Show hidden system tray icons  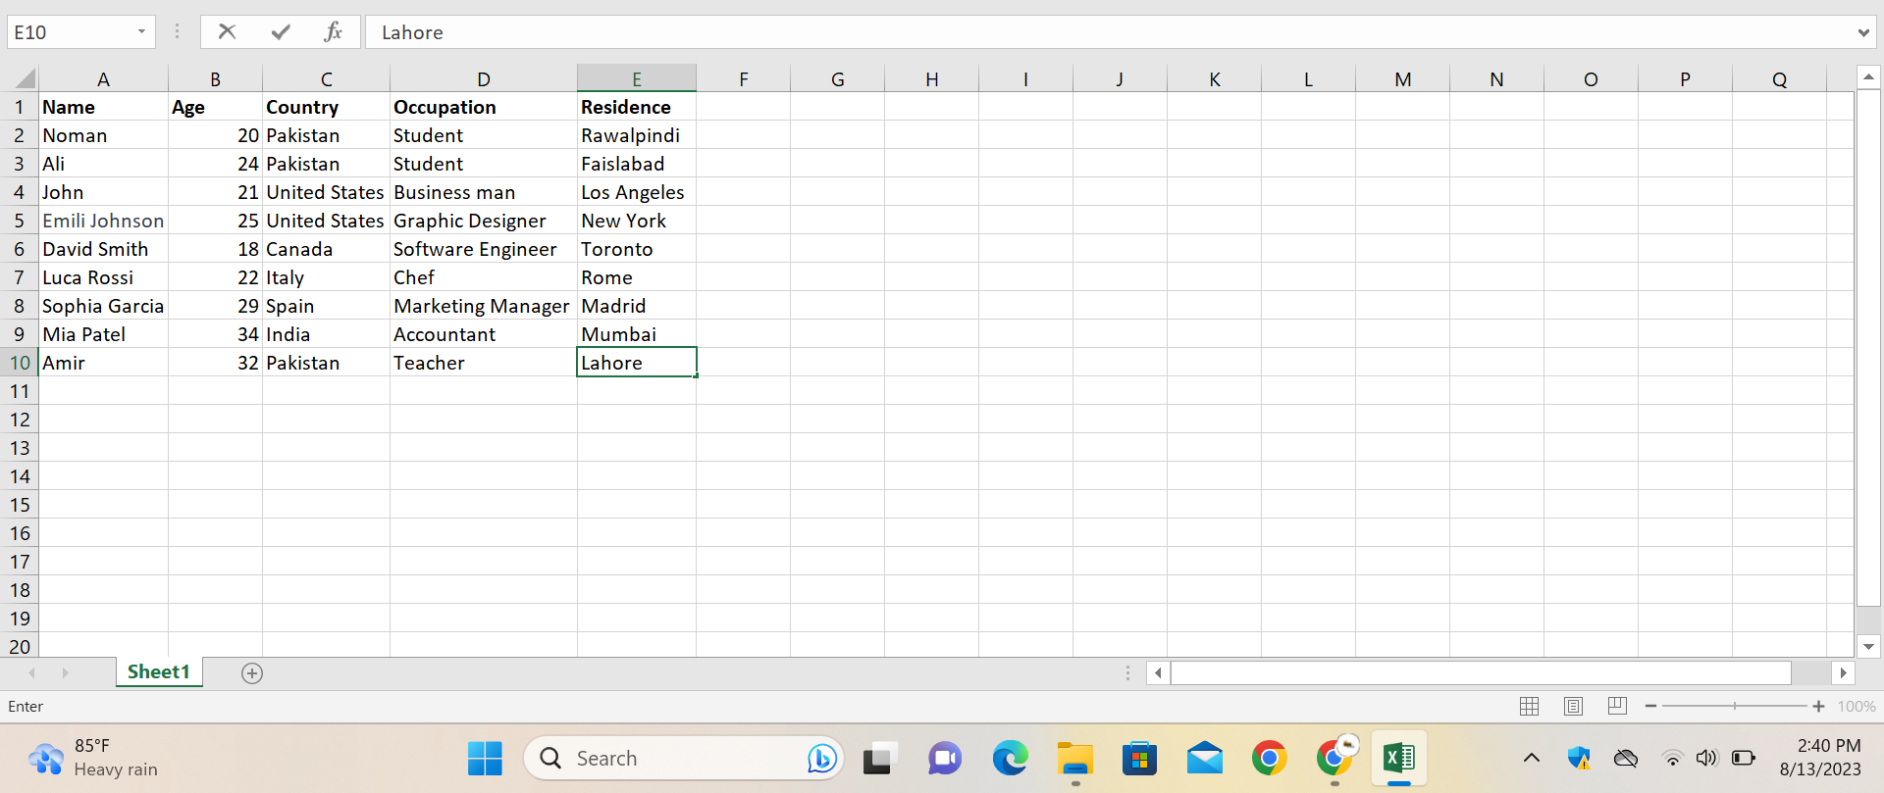[x=1531, y=758]
